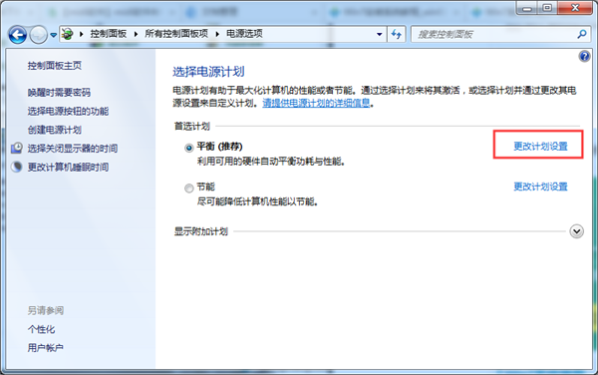Open 更改计算机睡眠时间 link
Screen dimensions: 598x375
tap(68, 168)
